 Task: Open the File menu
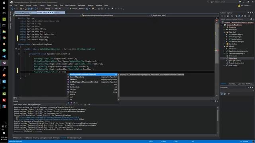[x=11, y=5]
